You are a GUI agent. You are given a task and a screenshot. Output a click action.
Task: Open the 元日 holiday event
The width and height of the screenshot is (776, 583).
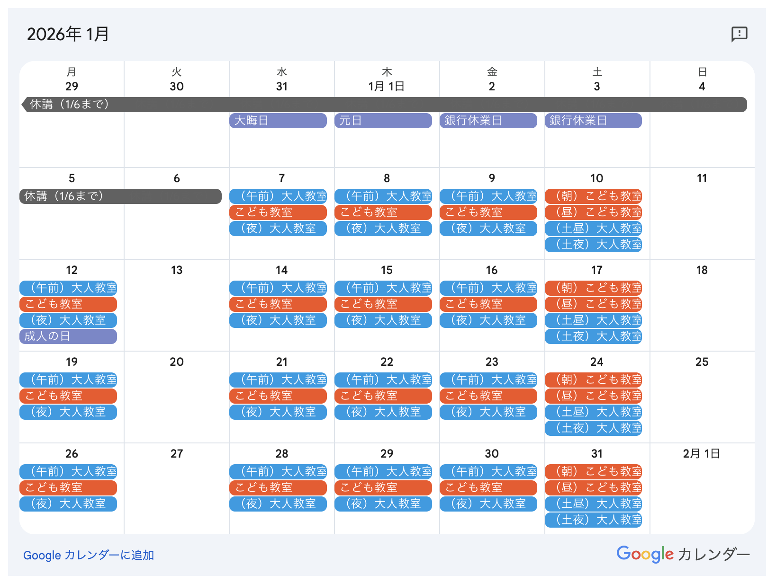click(x=383, y=121)
